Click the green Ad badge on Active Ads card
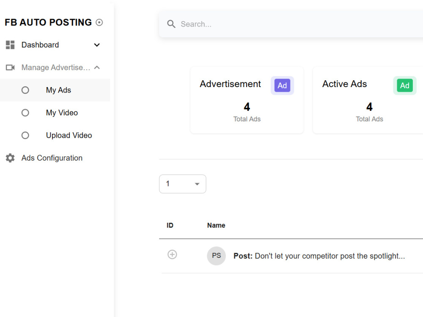The height and width of the screenshot is (317, 423). tap(405, 85)
